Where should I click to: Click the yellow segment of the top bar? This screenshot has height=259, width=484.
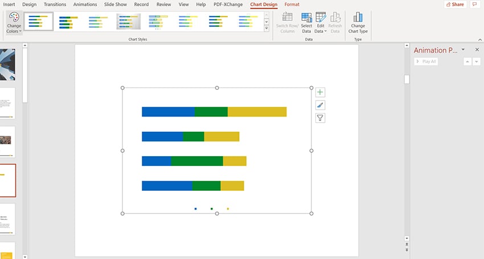257,112
